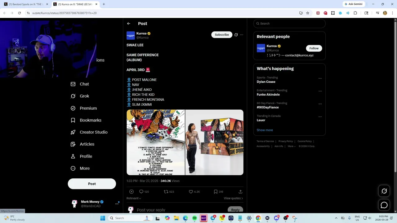Click the 340.2K Views count
Viewport: 397px width, 223px height.
click(170, 181)
